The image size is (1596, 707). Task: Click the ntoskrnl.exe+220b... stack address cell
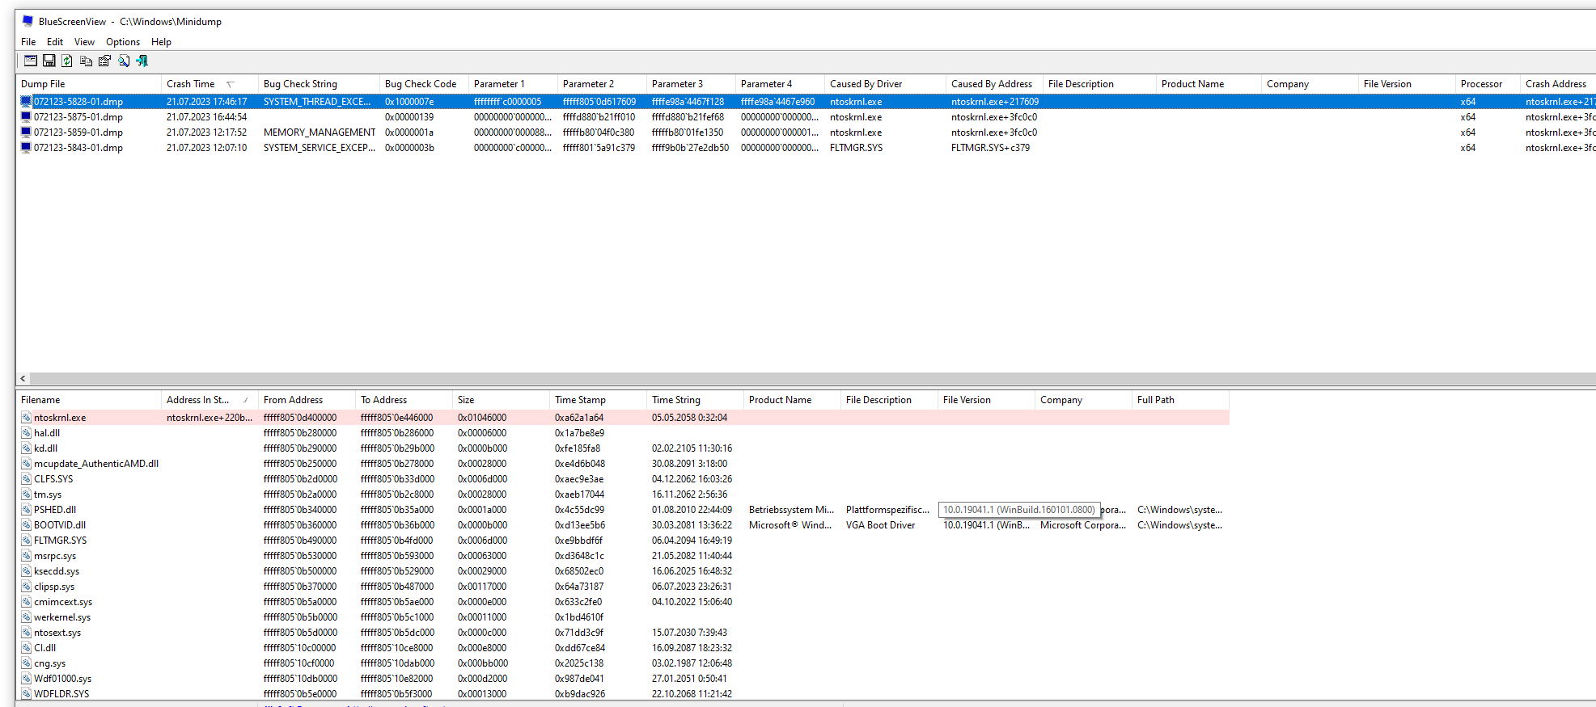tap(210, 418)
